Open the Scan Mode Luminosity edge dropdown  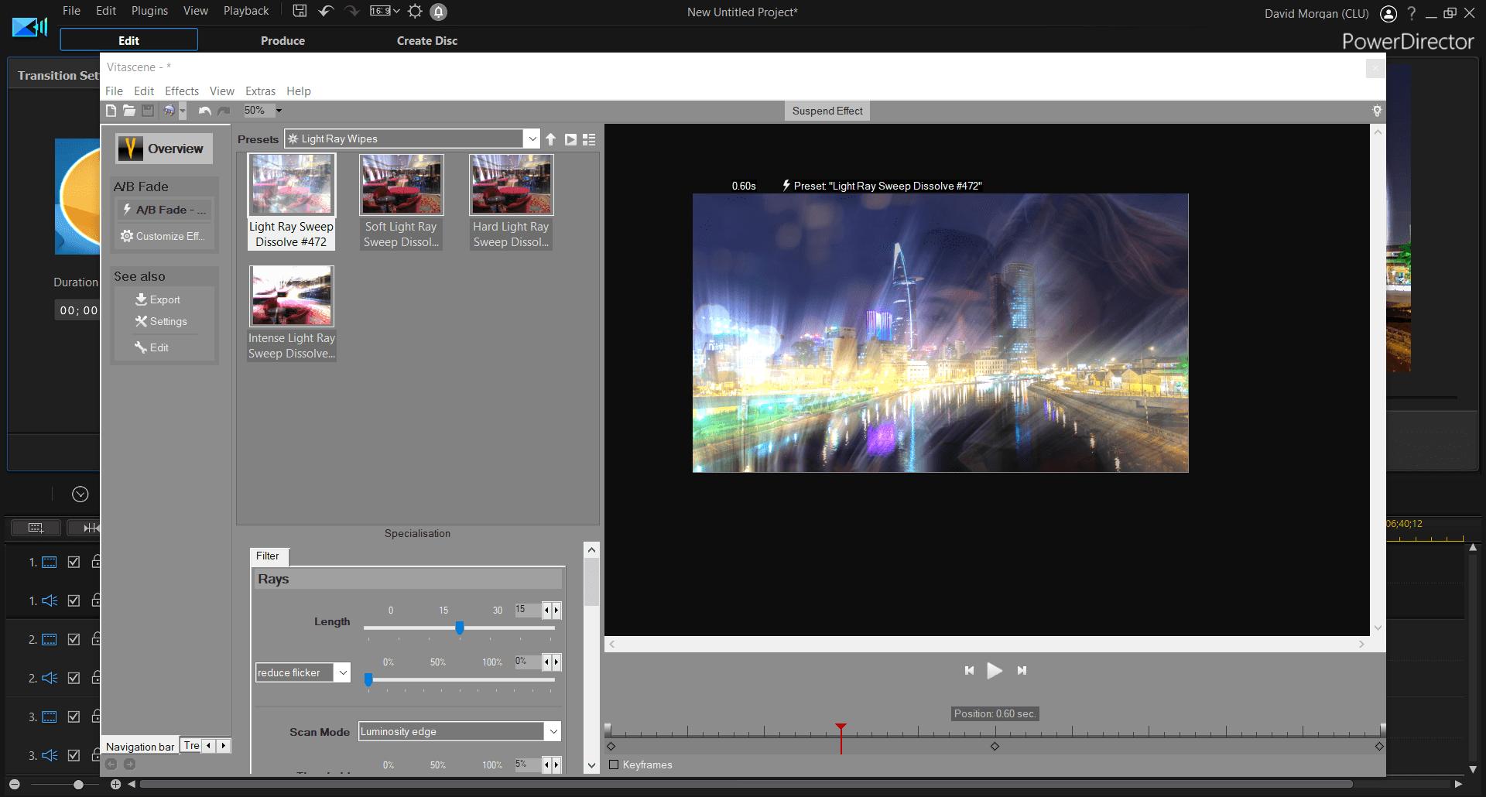point(553,731)
